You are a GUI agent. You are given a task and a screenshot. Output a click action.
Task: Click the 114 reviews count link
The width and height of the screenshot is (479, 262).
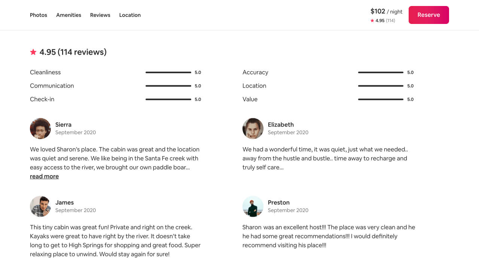pos(391,21)
